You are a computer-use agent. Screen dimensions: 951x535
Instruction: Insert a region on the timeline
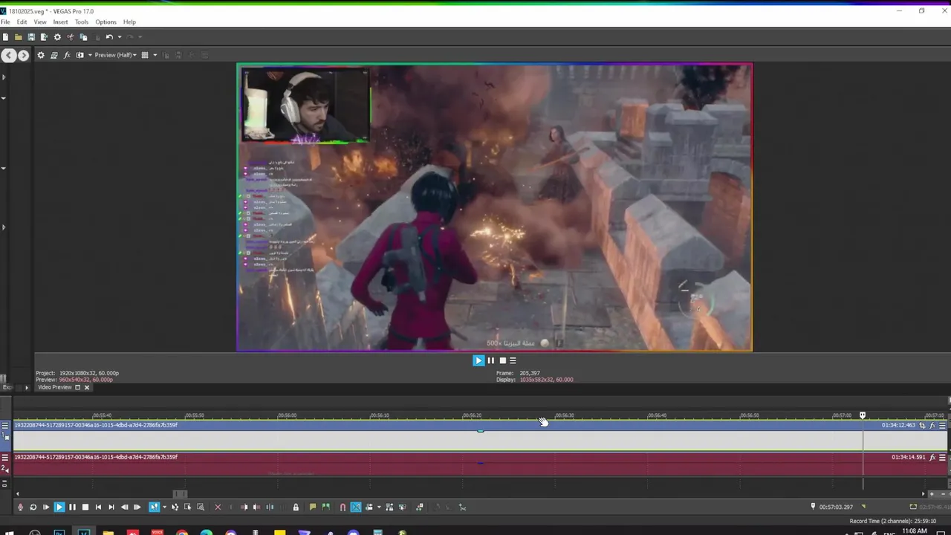tap(325, 507)
